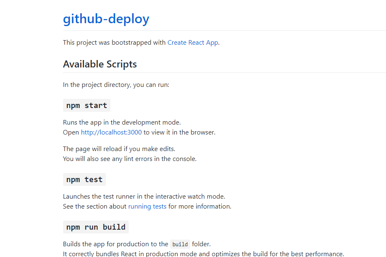
Task: Click the npm test code heading
Action: coord(84,180)
